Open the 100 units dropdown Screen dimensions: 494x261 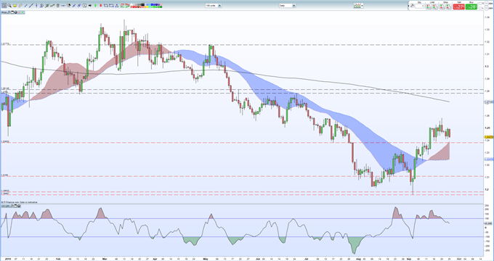pos(214,5)
